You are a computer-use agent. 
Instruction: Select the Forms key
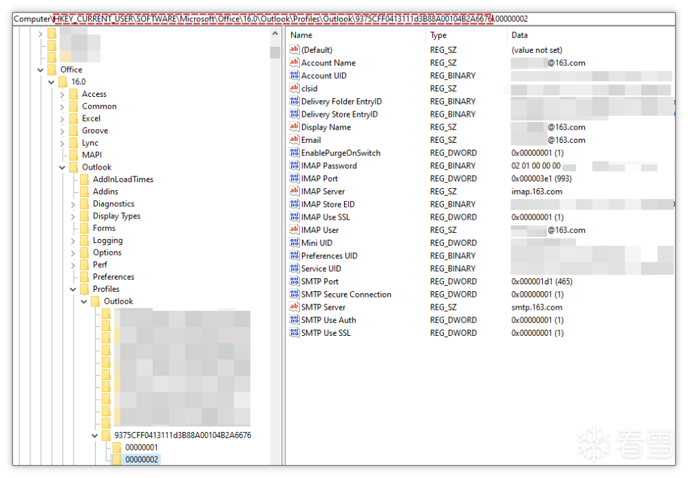[x=104, y=228]
